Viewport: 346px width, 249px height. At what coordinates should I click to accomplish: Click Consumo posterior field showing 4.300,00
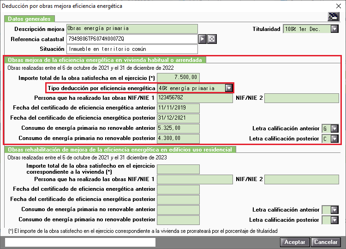[x=178, y=139]
